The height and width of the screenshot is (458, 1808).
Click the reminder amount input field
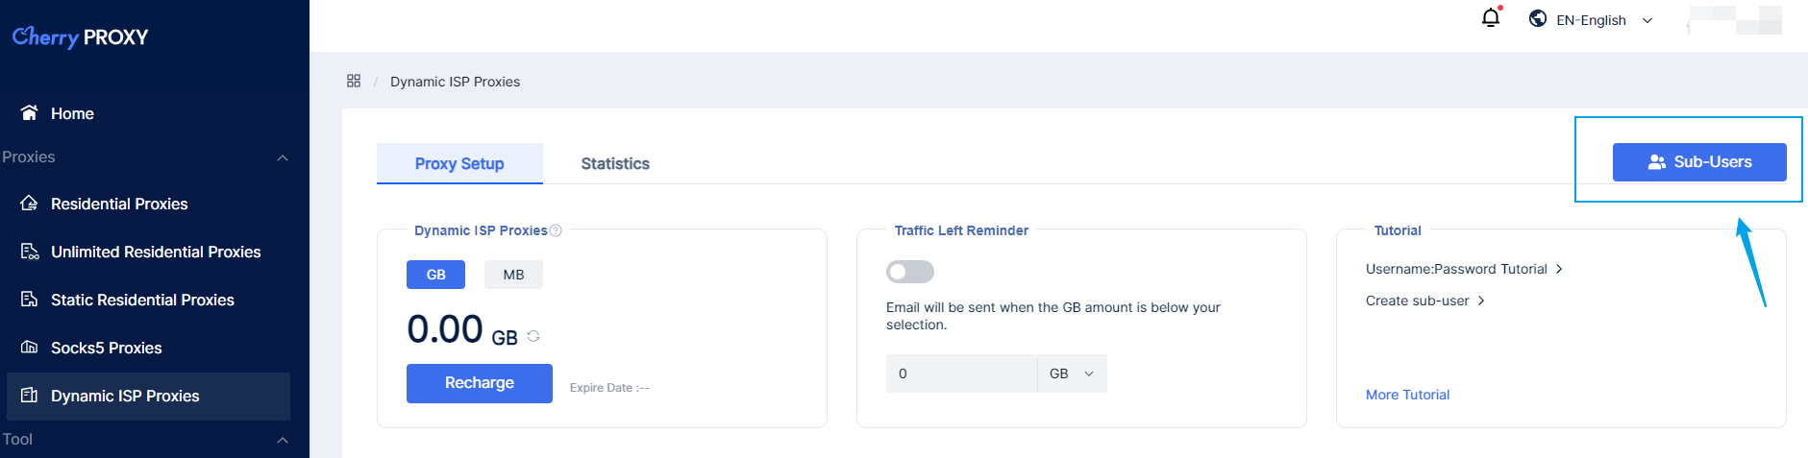pyautogui.click(x=961, y=374)
